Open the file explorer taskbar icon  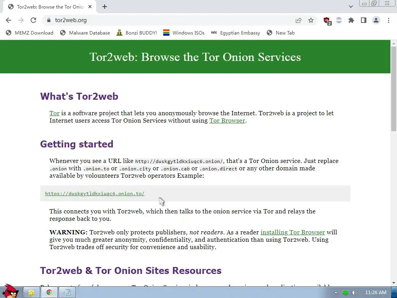pyautogui.click(x=31, y=293)
